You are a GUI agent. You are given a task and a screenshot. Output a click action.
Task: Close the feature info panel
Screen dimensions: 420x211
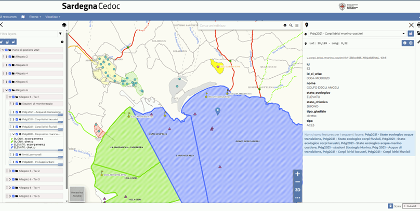[x=411, y=25]
